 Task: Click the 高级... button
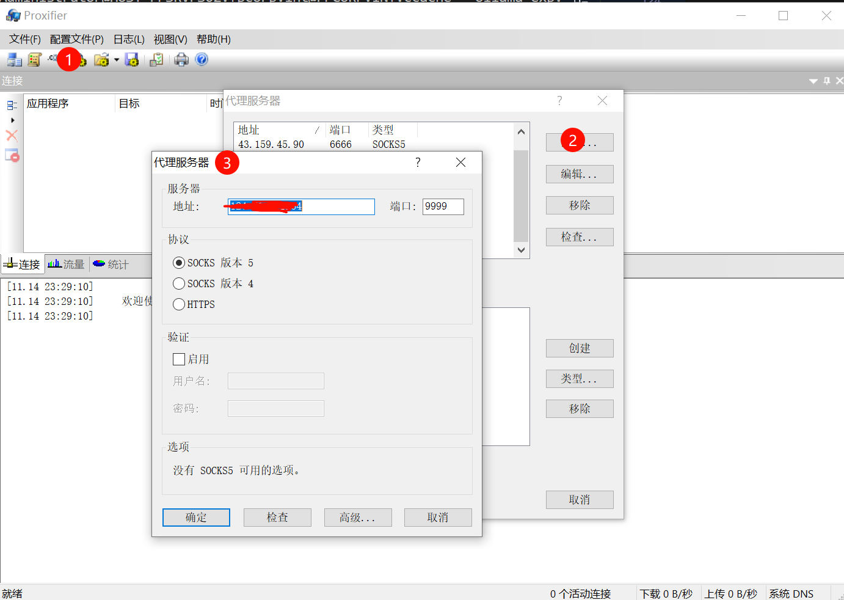[x=358, y=517]
